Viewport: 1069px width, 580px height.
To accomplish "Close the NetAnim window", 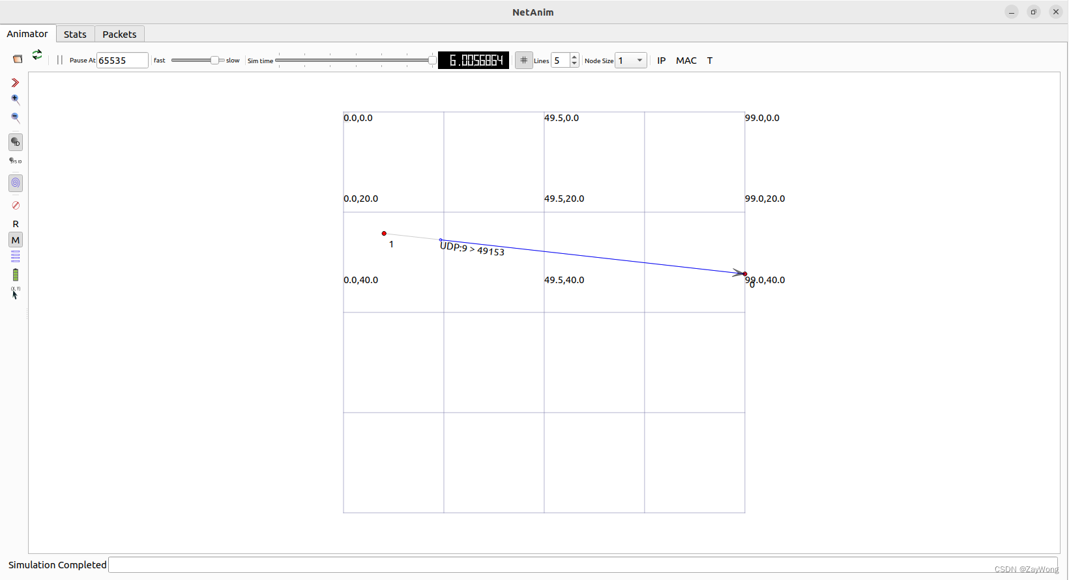I will [x=1056, y=12].
